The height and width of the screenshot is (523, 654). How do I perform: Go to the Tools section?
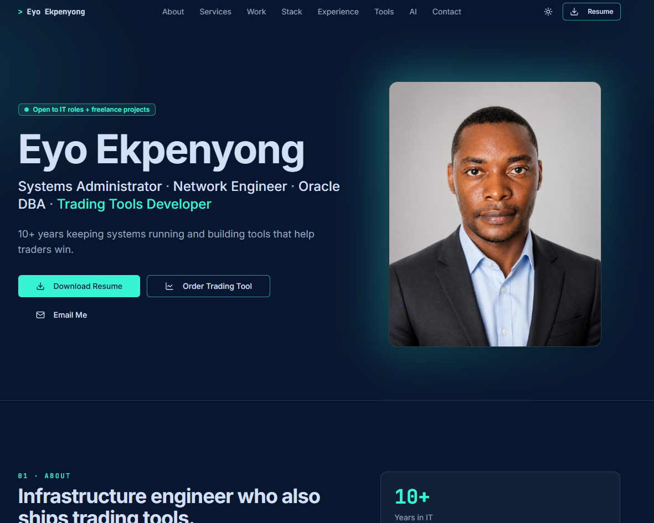384,12
